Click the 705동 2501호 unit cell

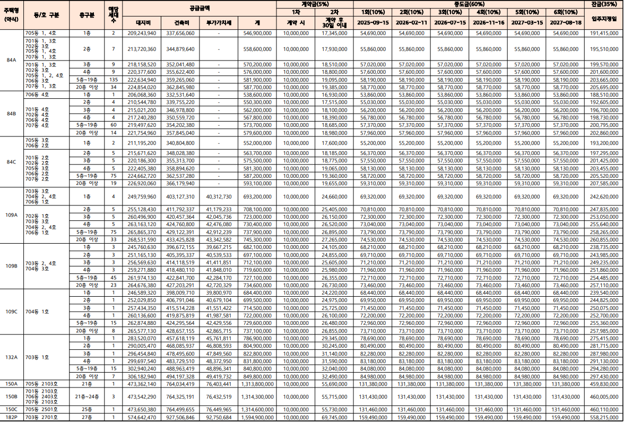(47, 410)
